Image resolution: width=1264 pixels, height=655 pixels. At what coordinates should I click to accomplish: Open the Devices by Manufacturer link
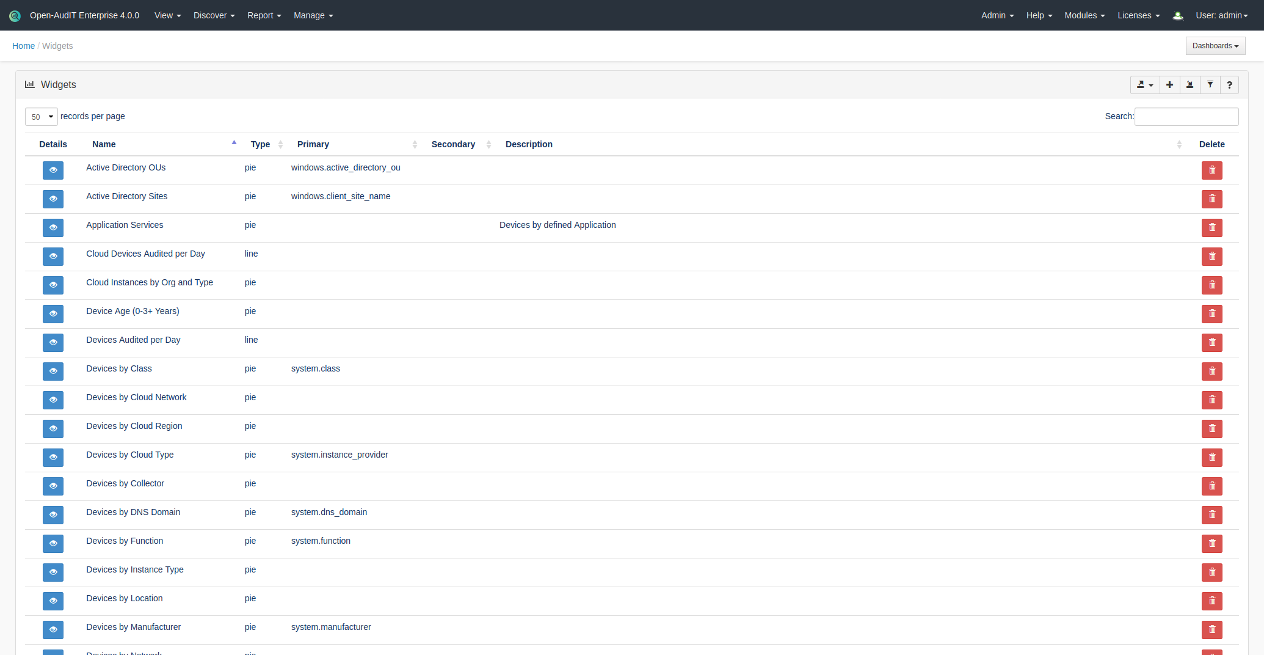[133, 627]
